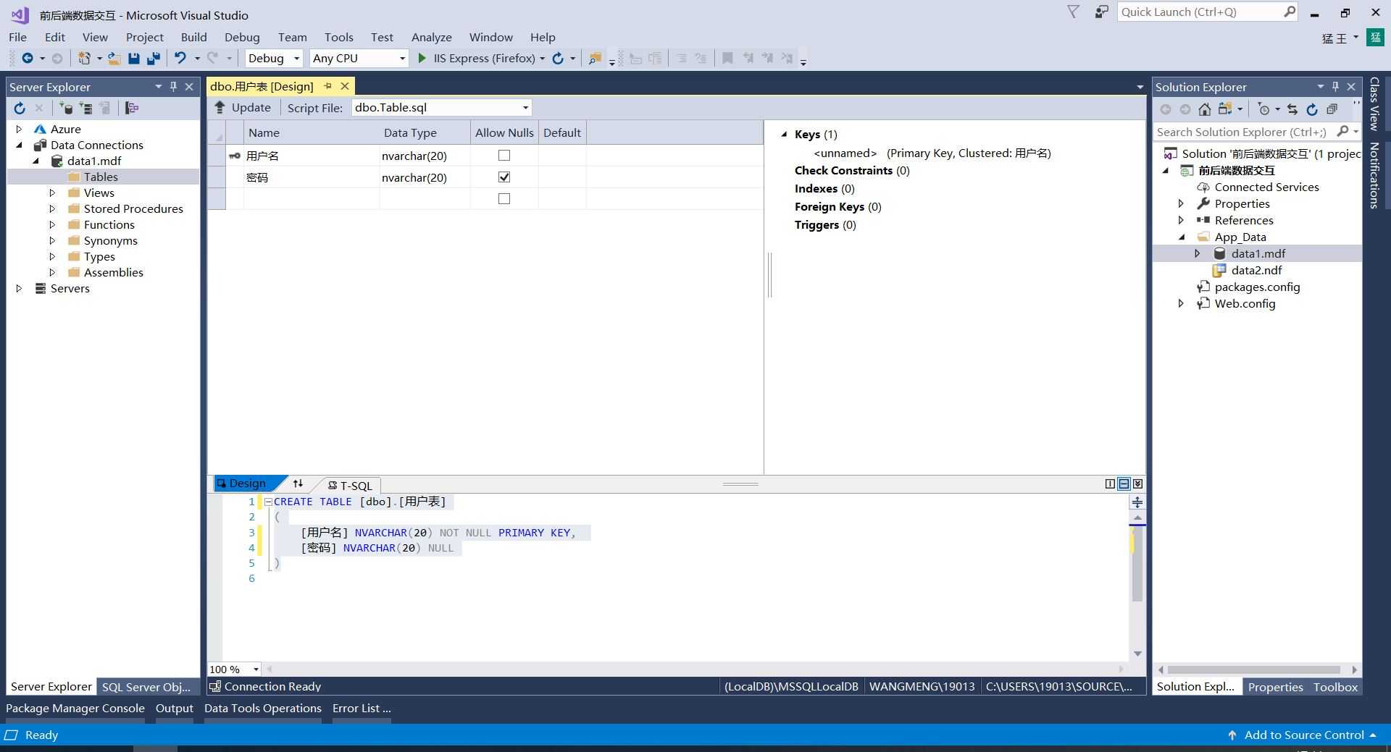Open the Class View side tab
This screenshot has height=752, width=1391.
(x=1374, y=103)
